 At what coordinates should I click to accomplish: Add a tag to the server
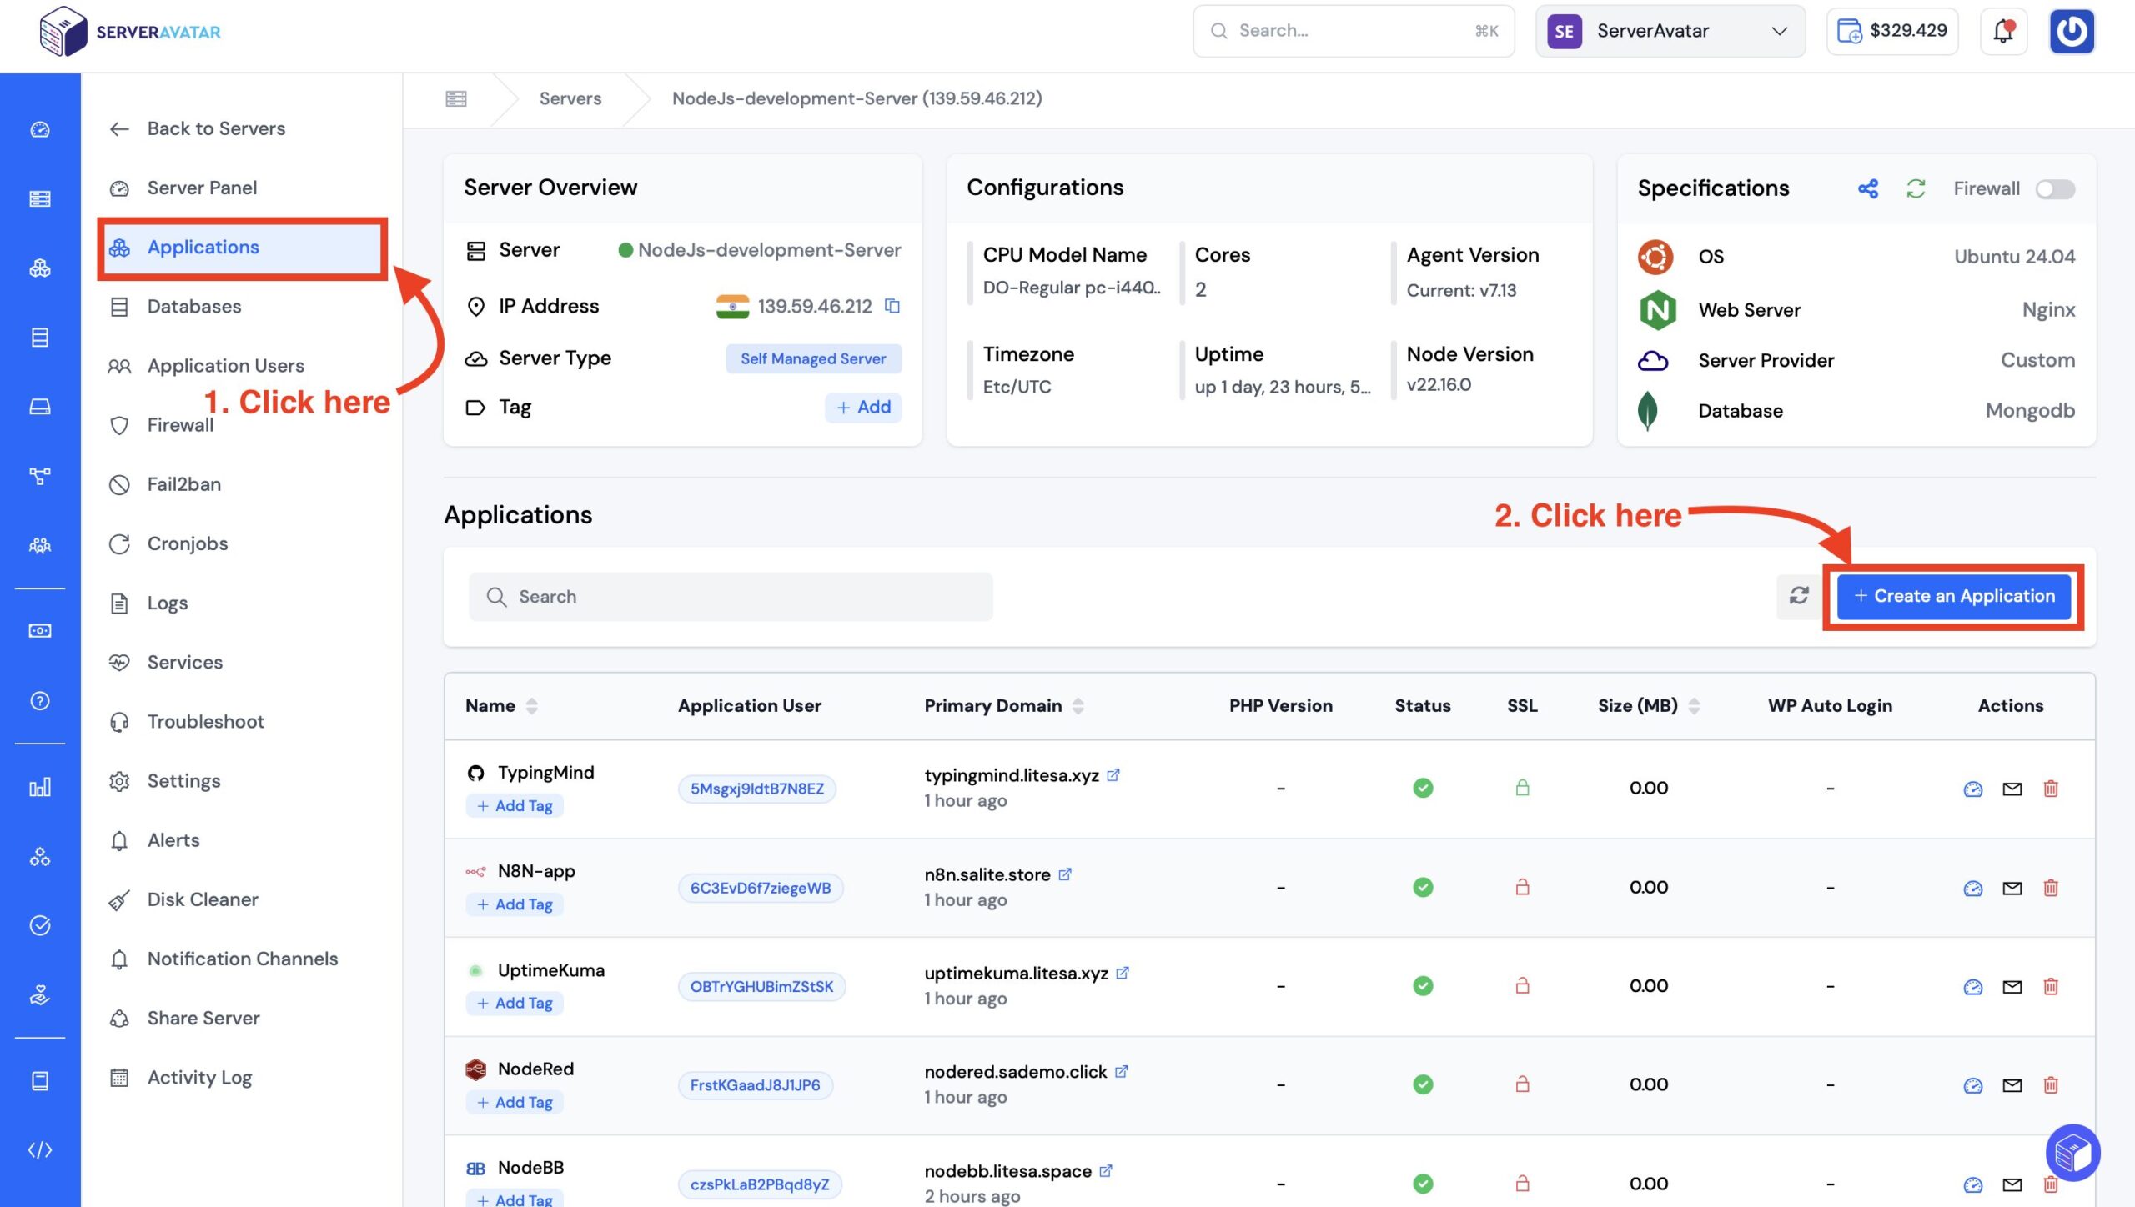pyautogui.click(x=863, y=408)
